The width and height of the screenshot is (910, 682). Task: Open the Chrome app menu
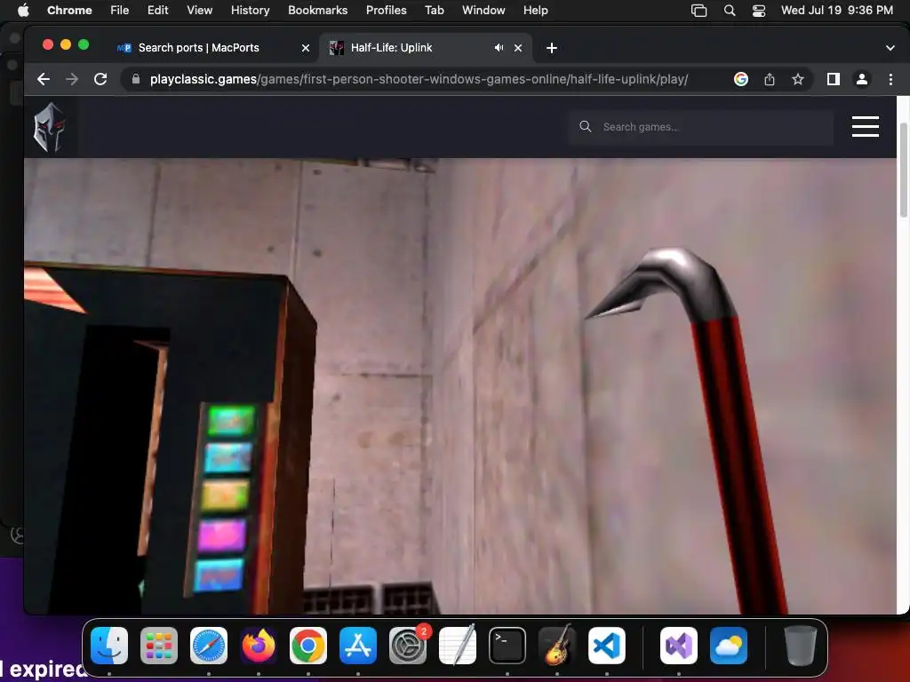tap(69, 11)
